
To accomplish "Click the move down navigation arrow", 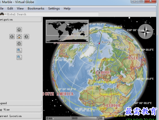I will pos(19,44).
